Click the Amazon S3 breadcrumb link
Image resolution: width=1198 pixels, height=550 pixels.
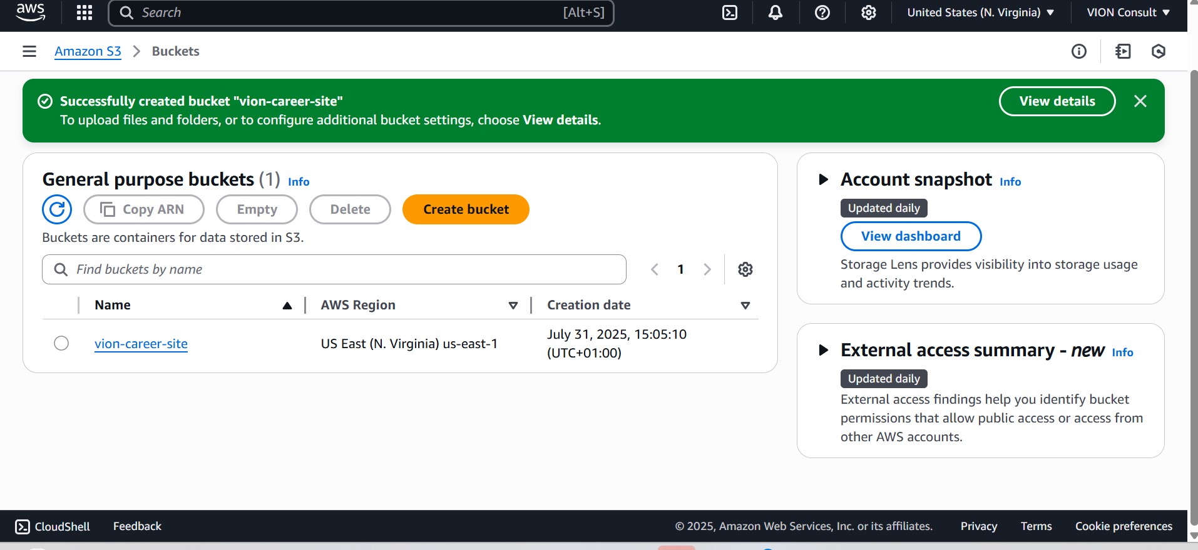(x=88, y=51)
